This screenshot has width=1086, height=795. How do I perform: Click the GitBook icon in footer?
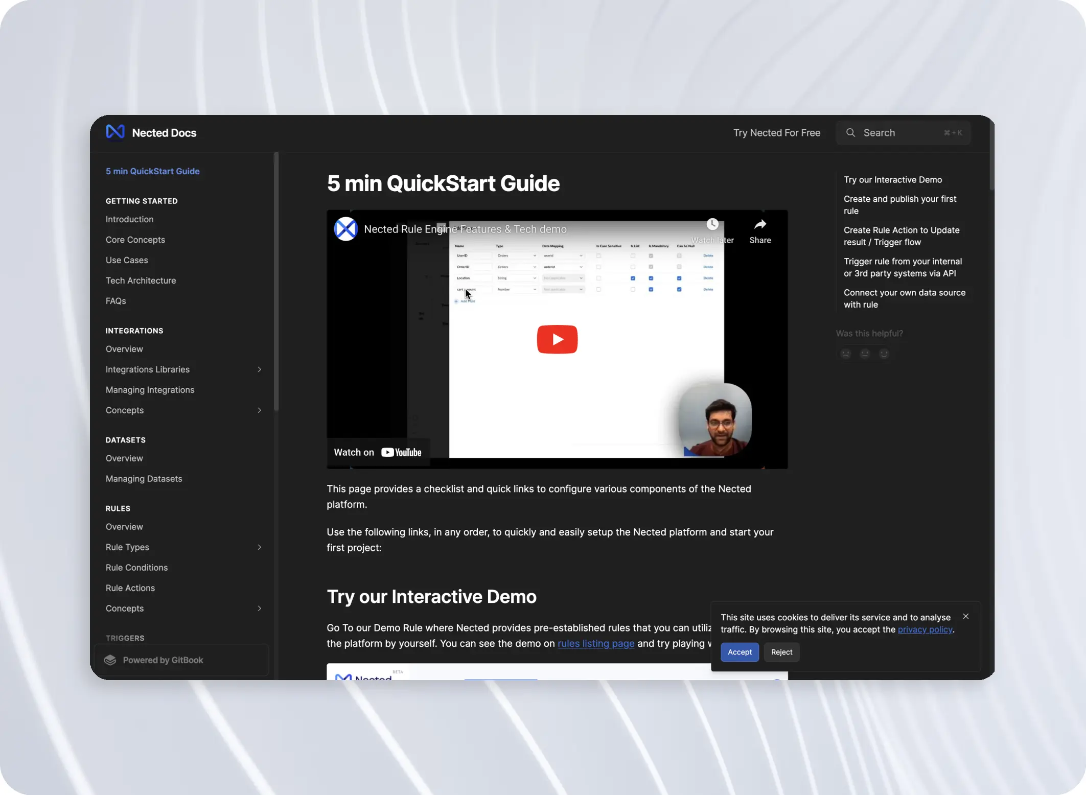click(x=110, y=660)
